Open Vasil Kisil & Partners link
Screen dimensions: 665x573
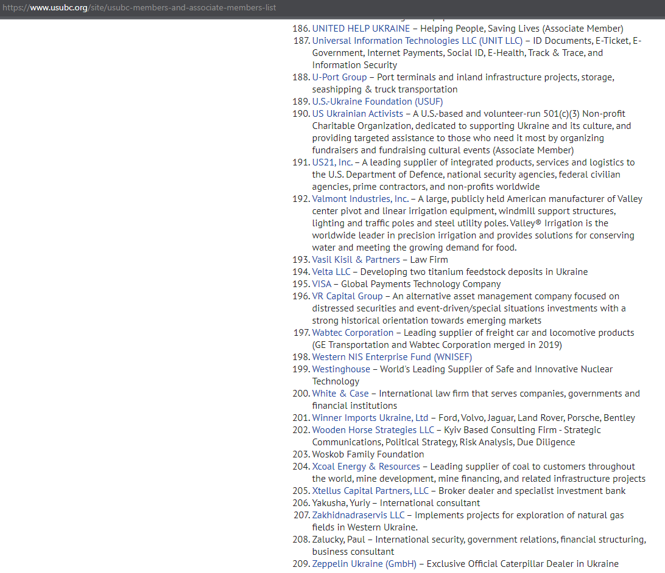(356, 260)
